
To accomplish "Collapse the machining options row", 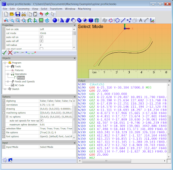I will click(3, 113).
